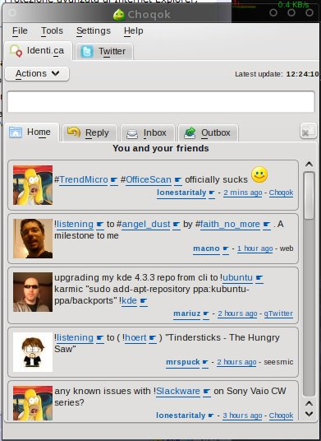The width and height of the screenshot is (321, 441).
Task: Switch to the Twitter account tab
Action: coord(104,52)
